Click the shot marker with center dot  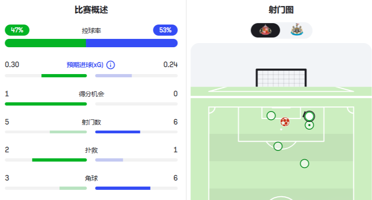309,125
